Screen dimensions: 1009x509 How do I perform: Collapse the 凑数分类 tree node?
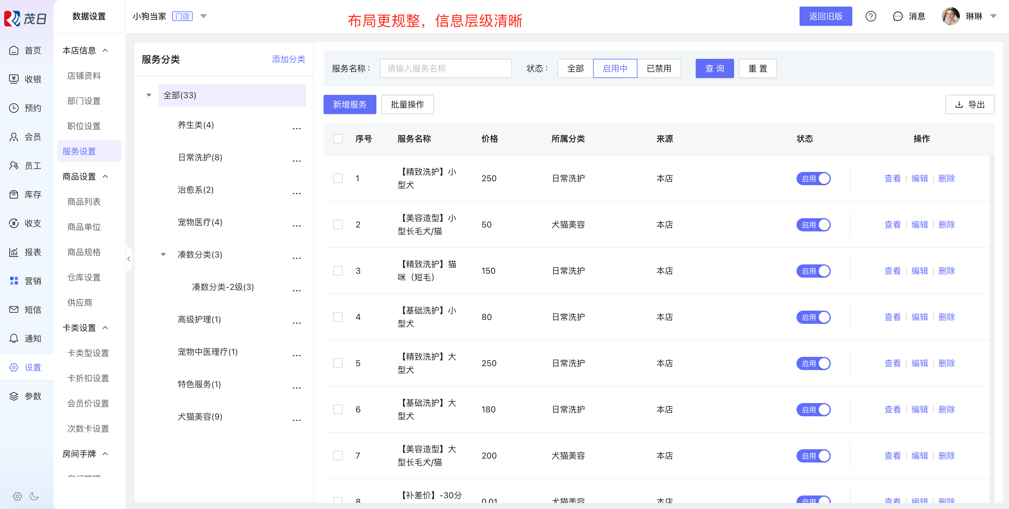pyautogui.click(x=163, y=255)
